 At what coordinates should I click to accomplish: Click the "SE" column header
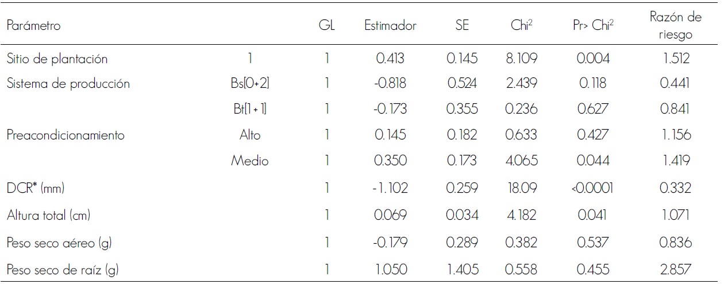pos(461,26)
